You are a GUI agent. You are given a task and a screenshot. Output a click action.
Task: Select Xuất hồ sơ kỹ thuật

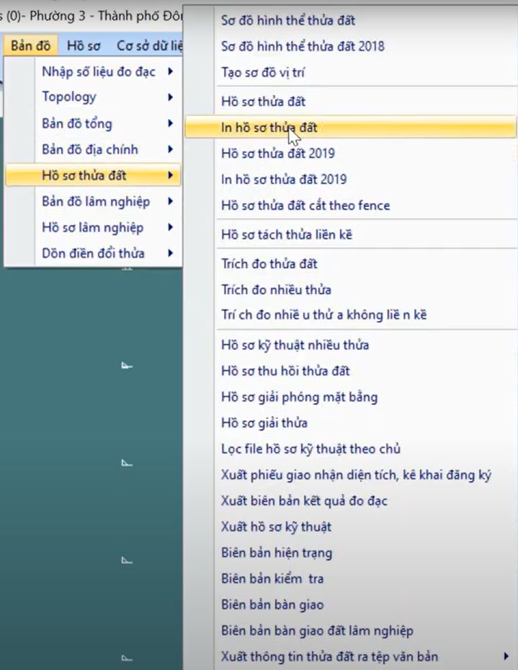[350, 527]
